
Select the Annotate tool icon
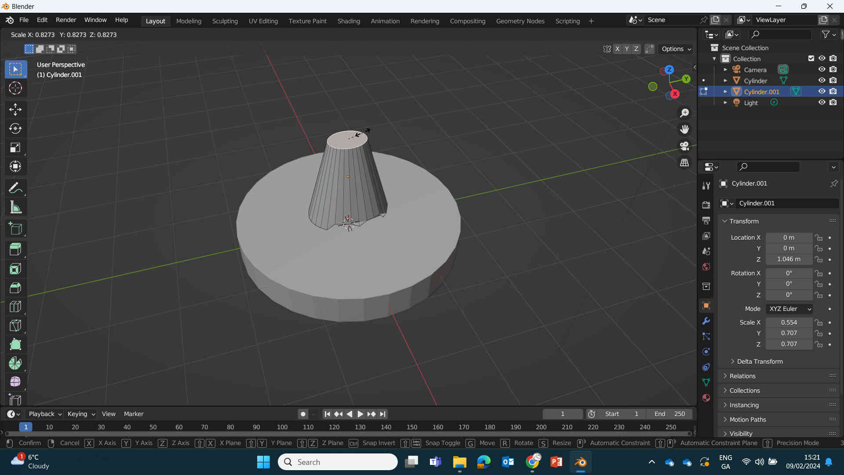pyautogui.click(x=15, y=187)
